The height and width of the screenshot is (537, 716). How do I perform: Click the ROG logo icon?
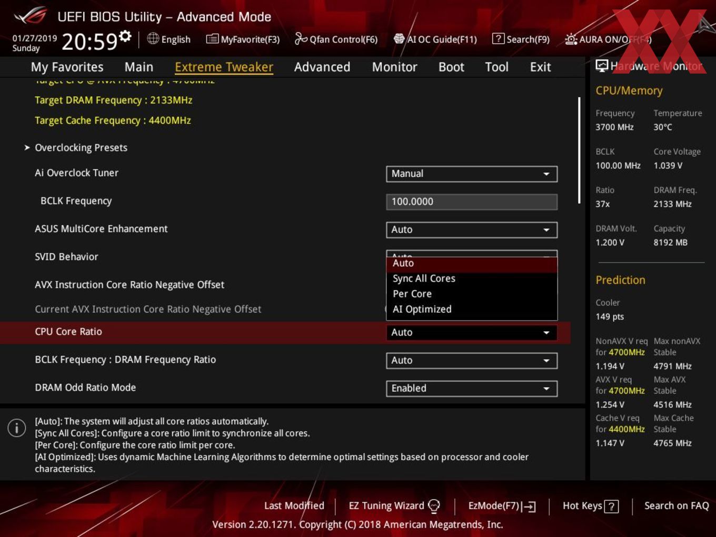(31, 16)
